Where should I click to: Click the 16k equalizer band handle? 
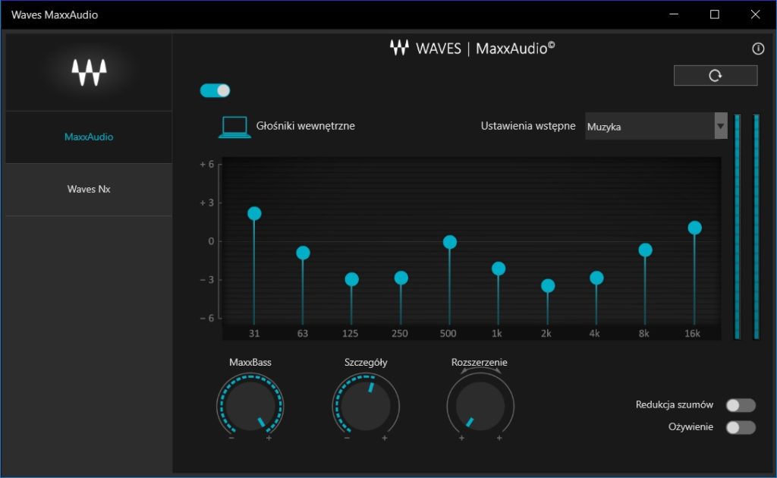coord(694,228)
